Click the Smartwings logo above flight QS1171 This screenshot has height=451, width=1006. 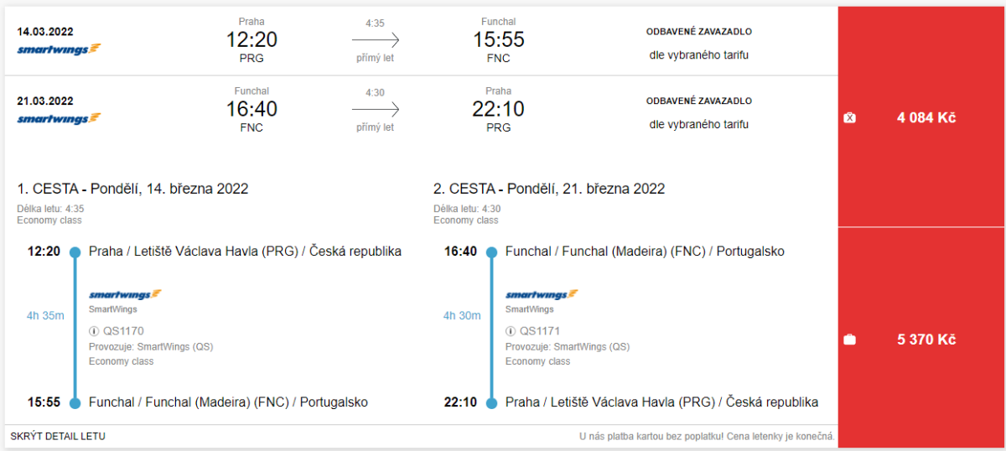[542, 294]
